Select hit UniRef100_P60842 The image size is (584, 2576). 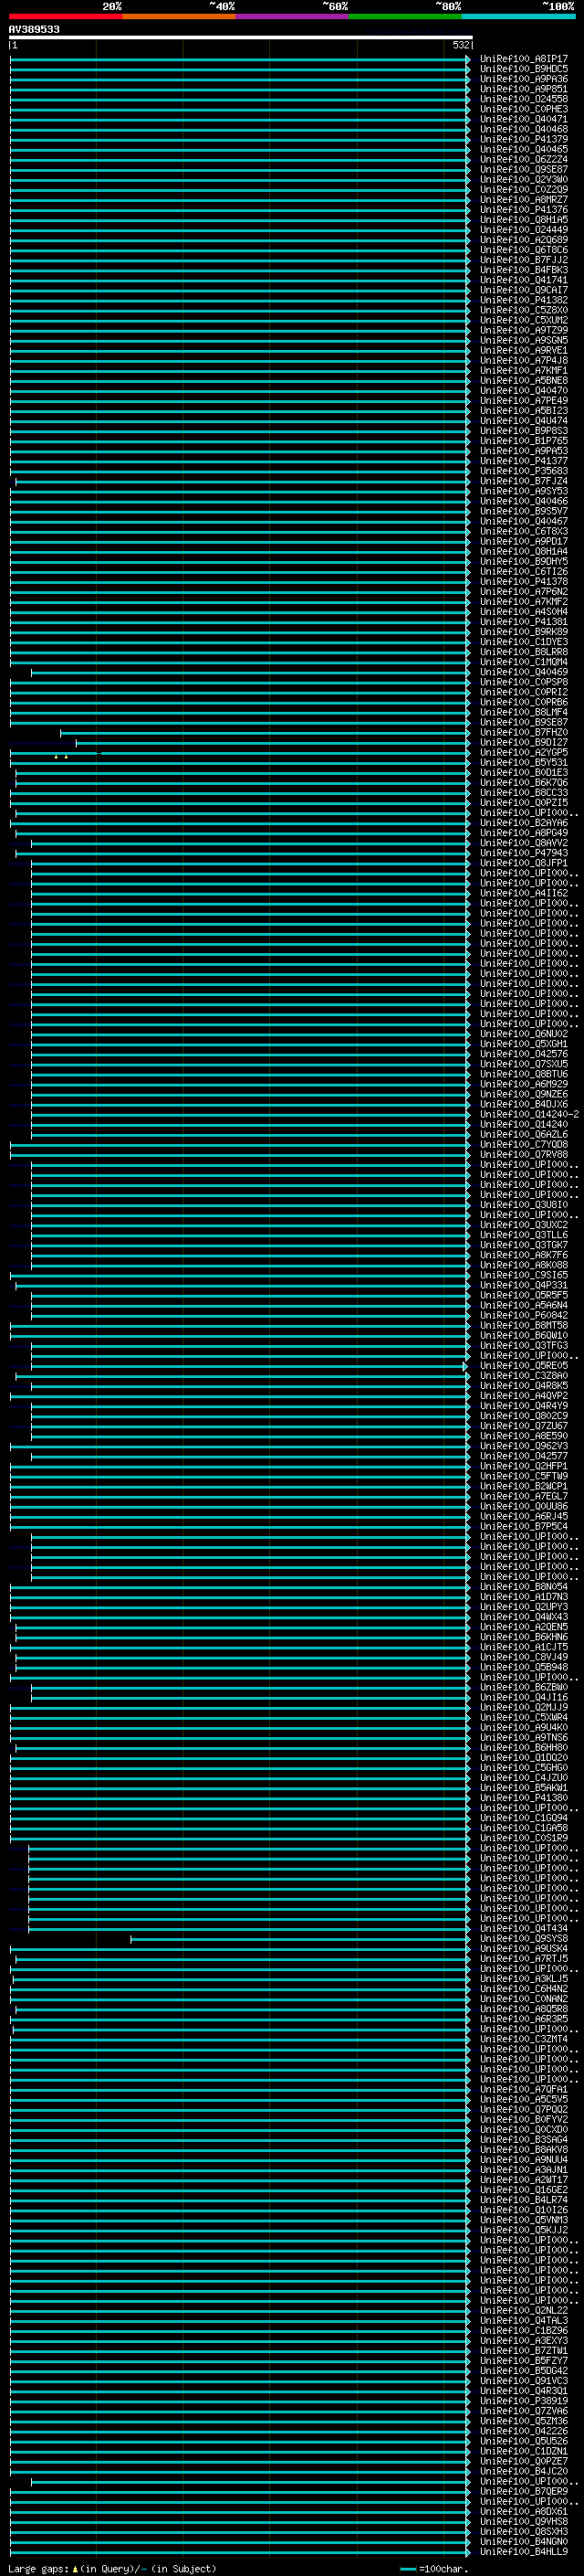[523, 1316]
